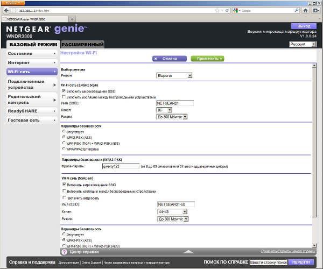This screenshot has width=323, height=269.
Task: Open a new browser tab with plus
Action: pyautogui.click(x=72, y=19)
